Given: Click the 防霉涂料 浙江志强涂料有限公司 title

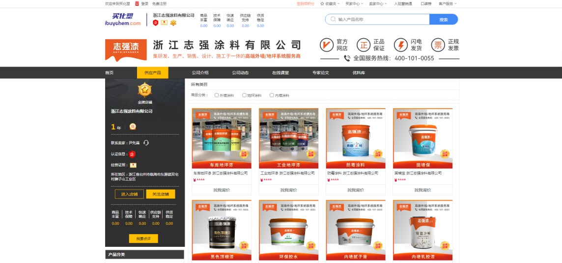Looking at the screenshot, I should click(353, 173).
